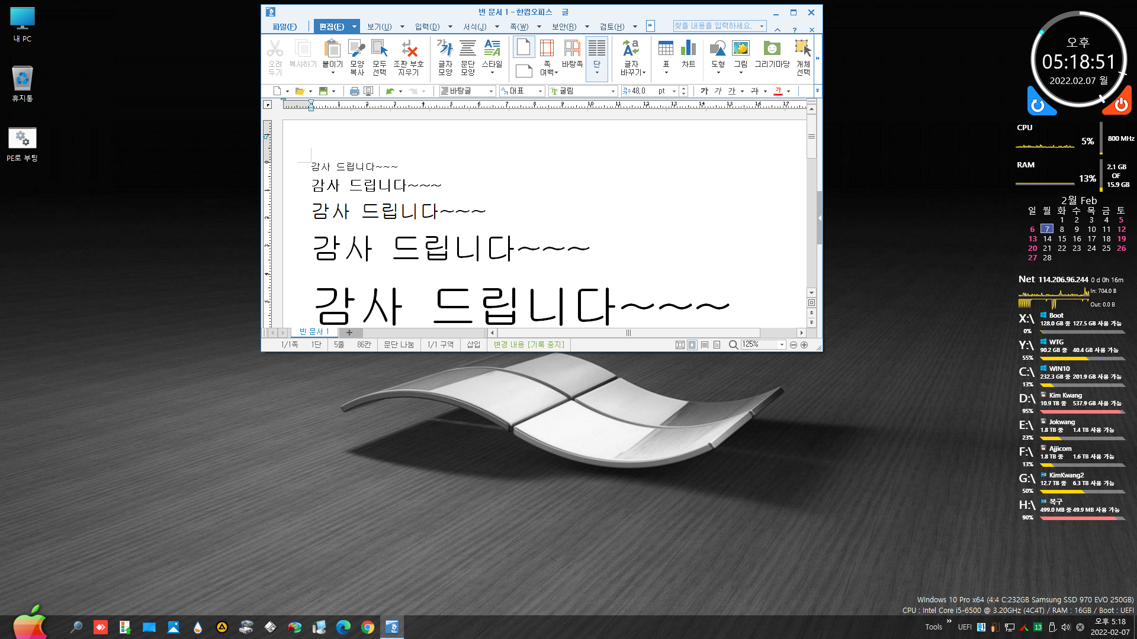Click the Select All (모두 선택) icon
The image size is (1137, 639).
(x=380, y=57)
